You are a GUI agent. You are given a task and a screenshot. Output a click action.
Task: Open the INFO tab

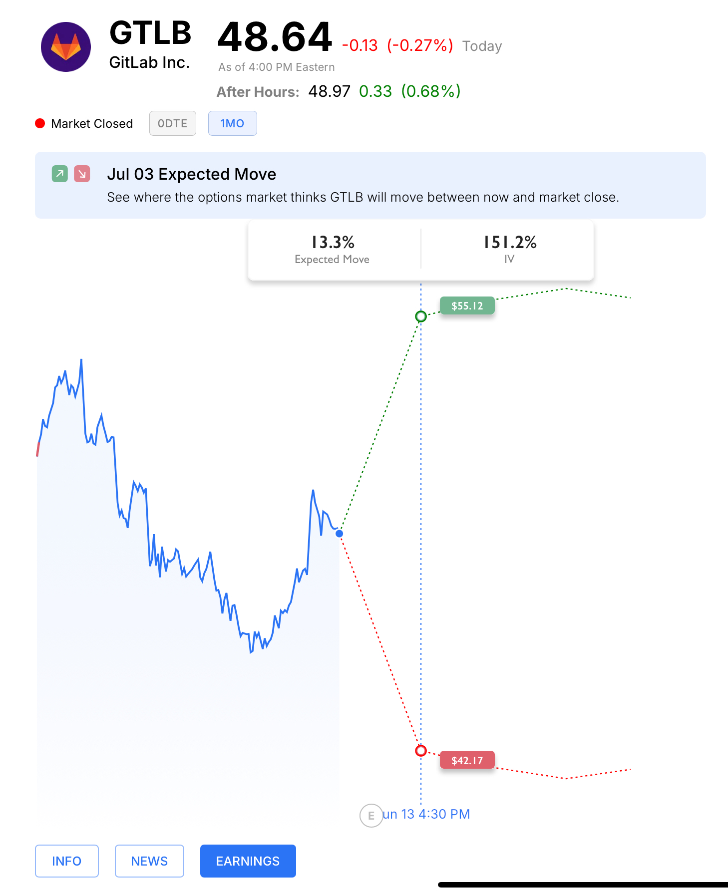coord(67,861)
